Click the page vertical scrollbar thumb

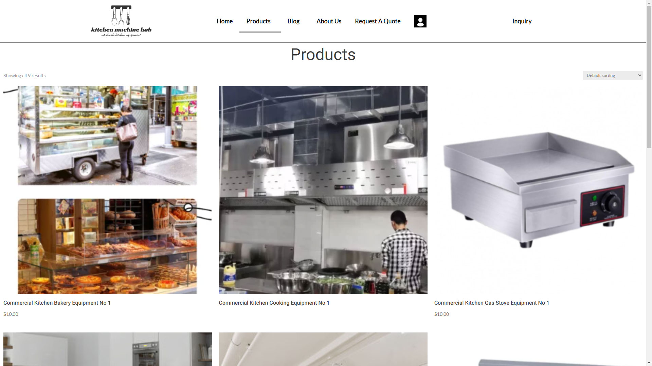pyautogui.click(x=649, y=76)
